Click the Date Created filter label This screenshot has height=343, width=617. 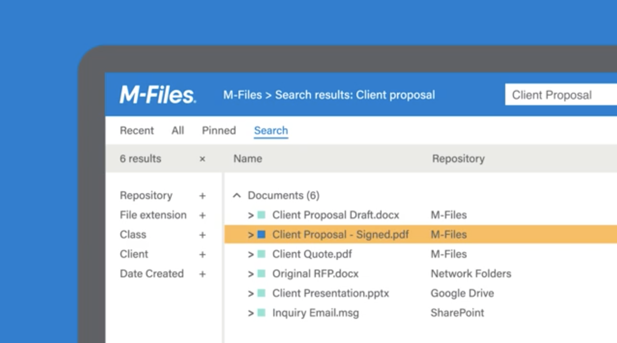(x=152, y=273)
